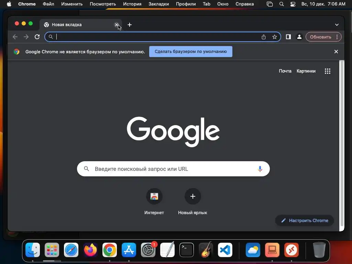Open the Посмотреть menu
352x264 pixels.
pyautogui.click(x=103, y=4)
